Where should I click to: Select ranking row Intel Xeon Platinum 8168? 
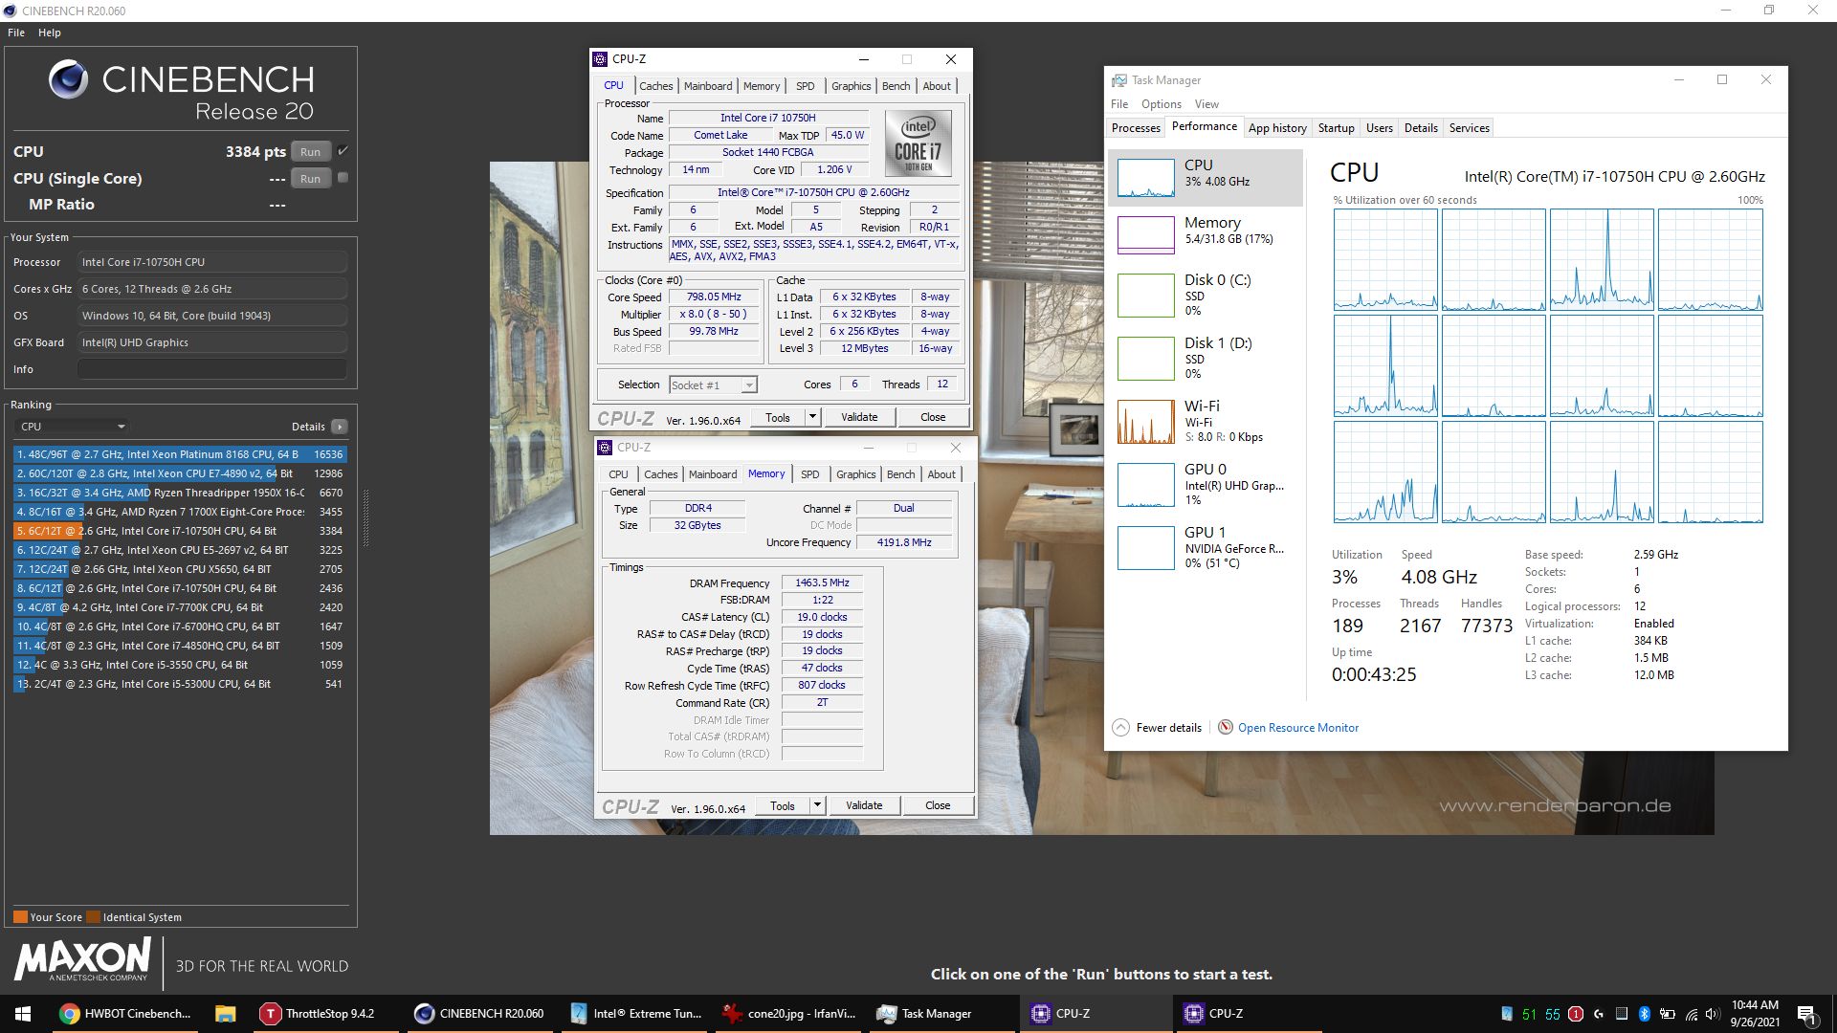click(180, 454)
